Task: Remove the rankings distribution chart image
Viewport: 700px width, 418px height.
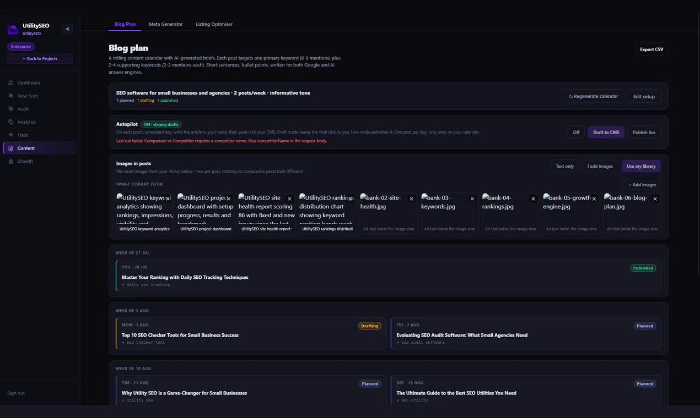Action: pyautogui.click(x=351, y=199)
